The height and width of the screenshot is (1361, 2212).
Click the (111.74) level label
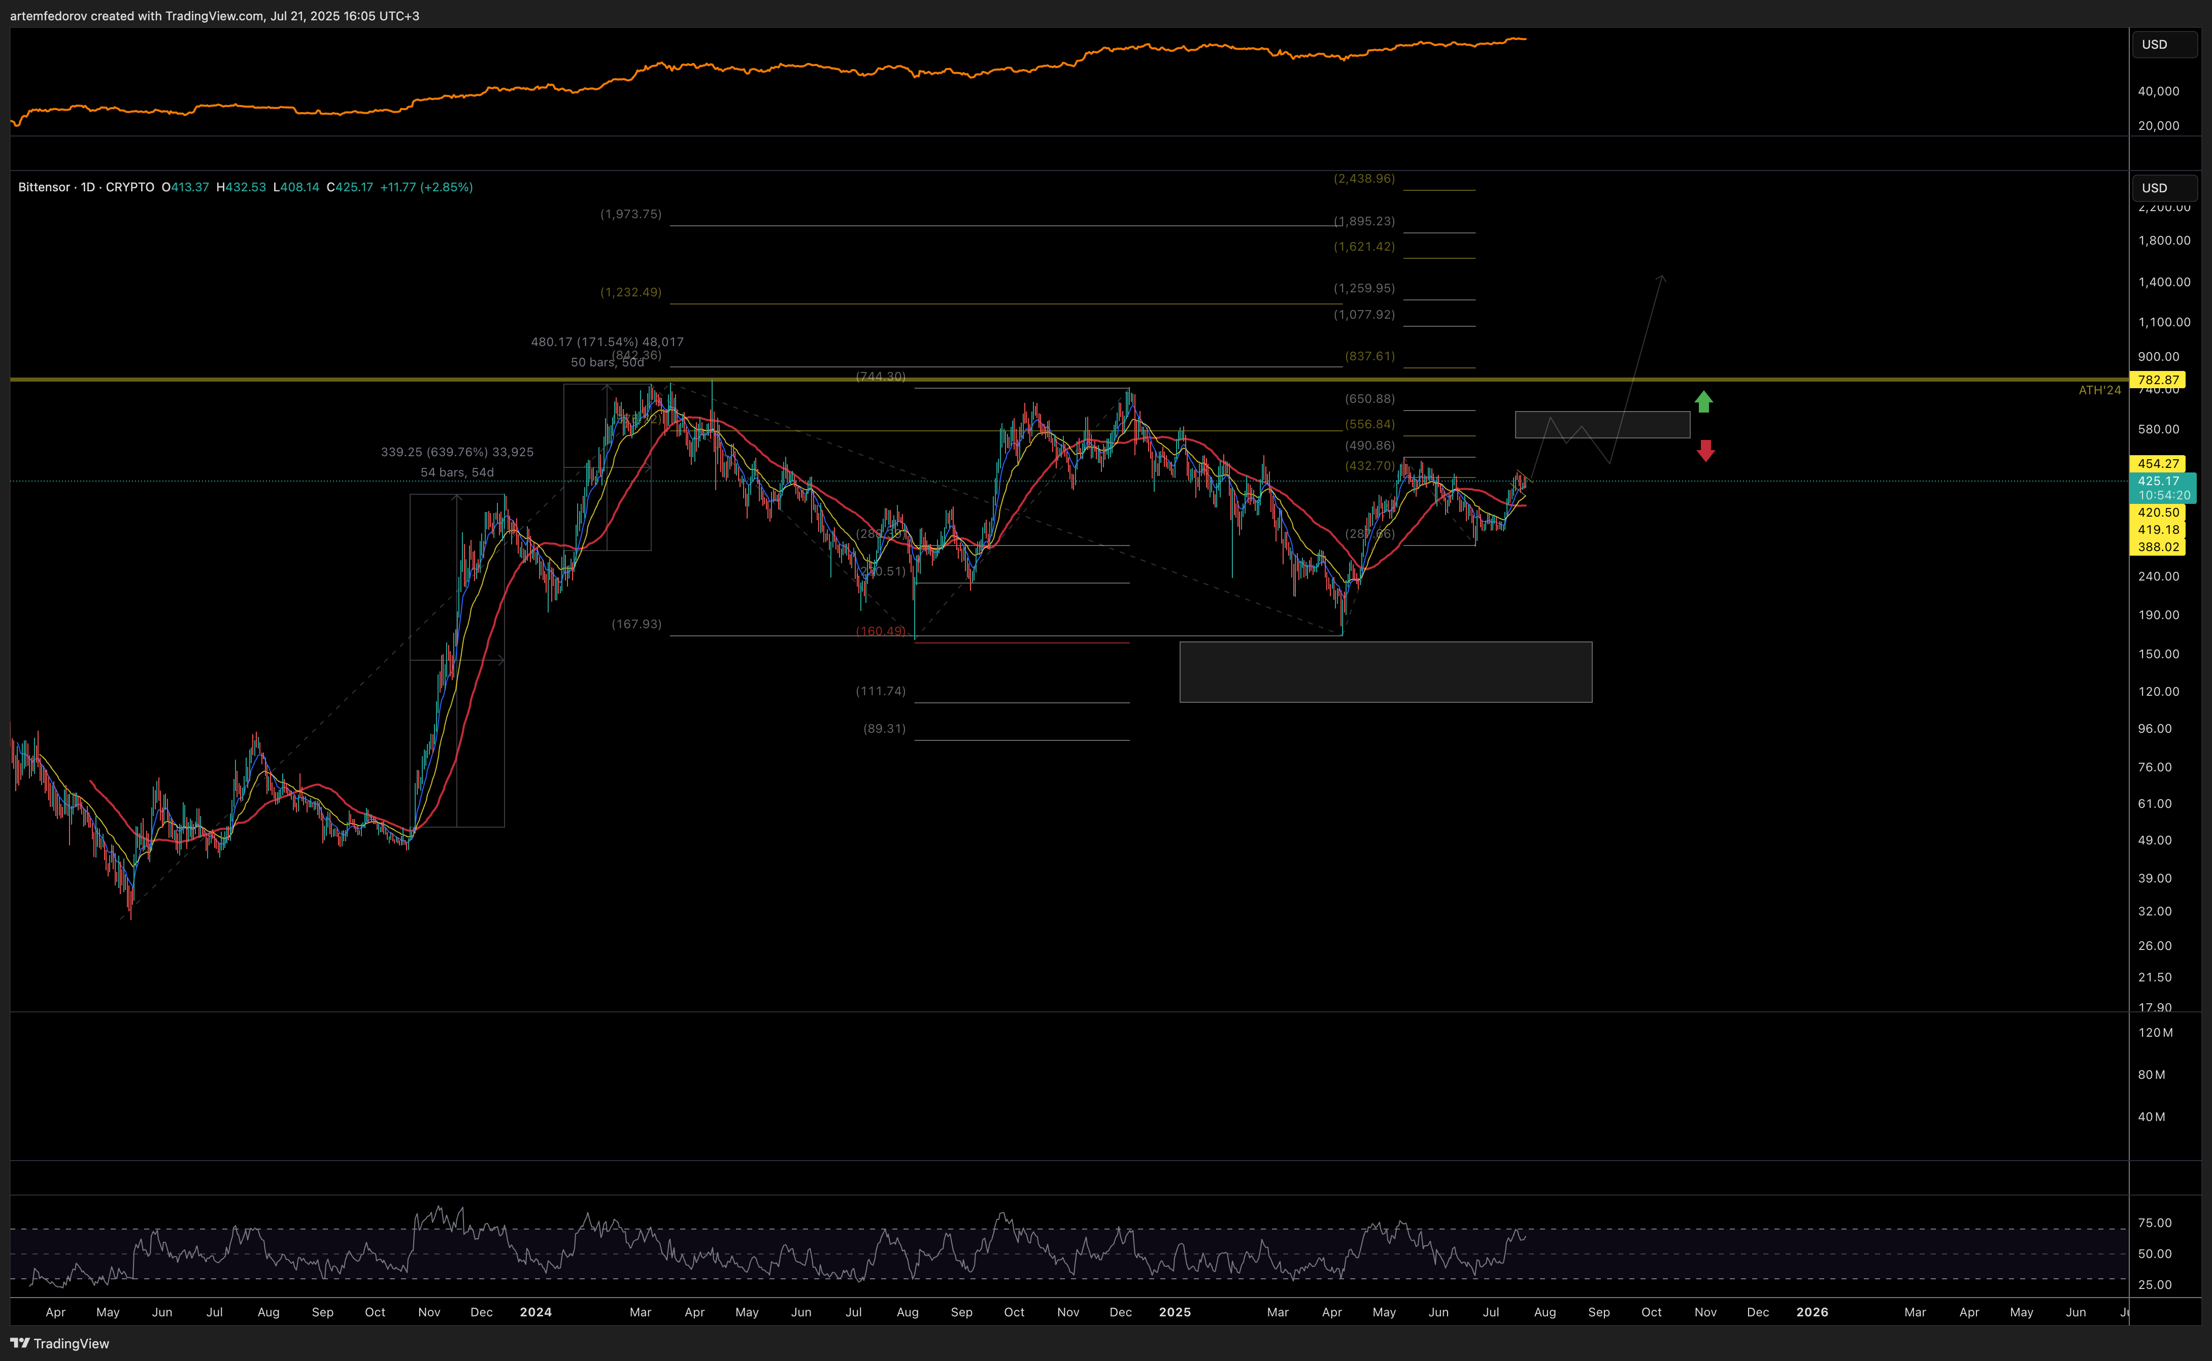(881, 691)
